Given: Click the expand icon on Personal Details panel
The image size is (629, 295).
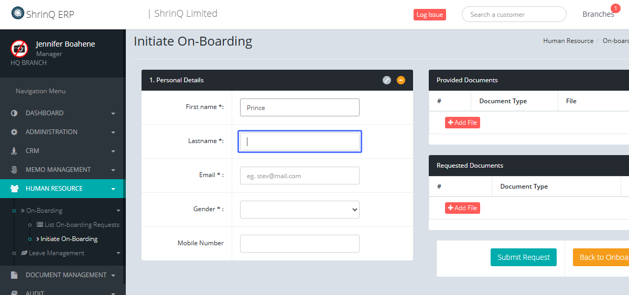Looking at the screenshot, I should pyautogui.click(x=387, y=80).
